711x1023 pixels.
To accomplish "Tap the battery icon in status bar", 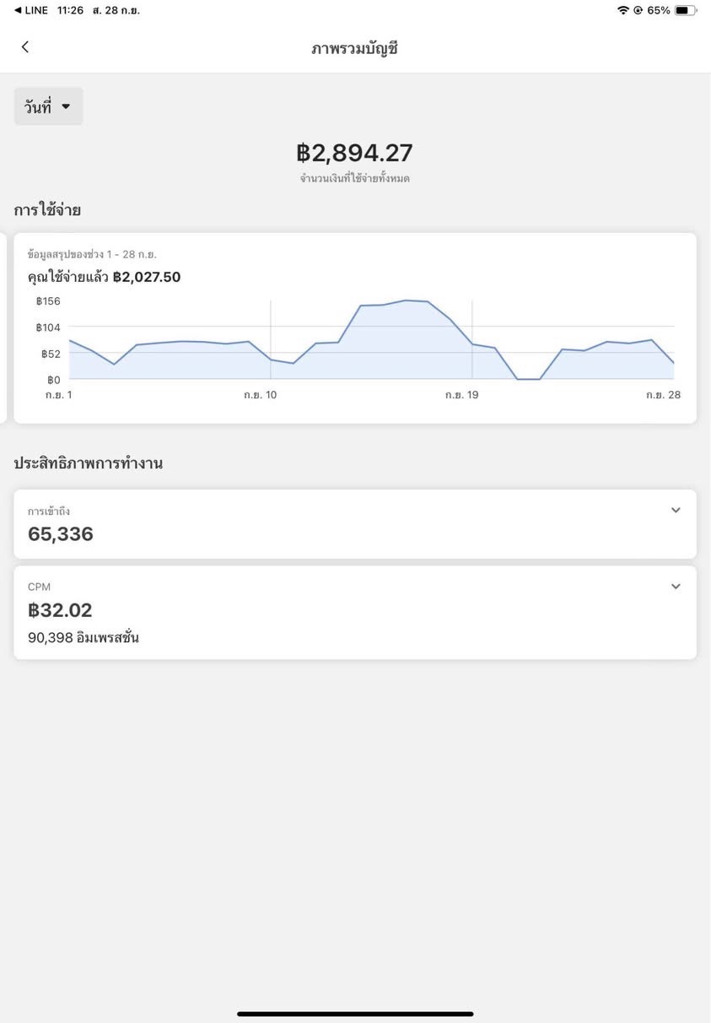I will pos(685,10).
